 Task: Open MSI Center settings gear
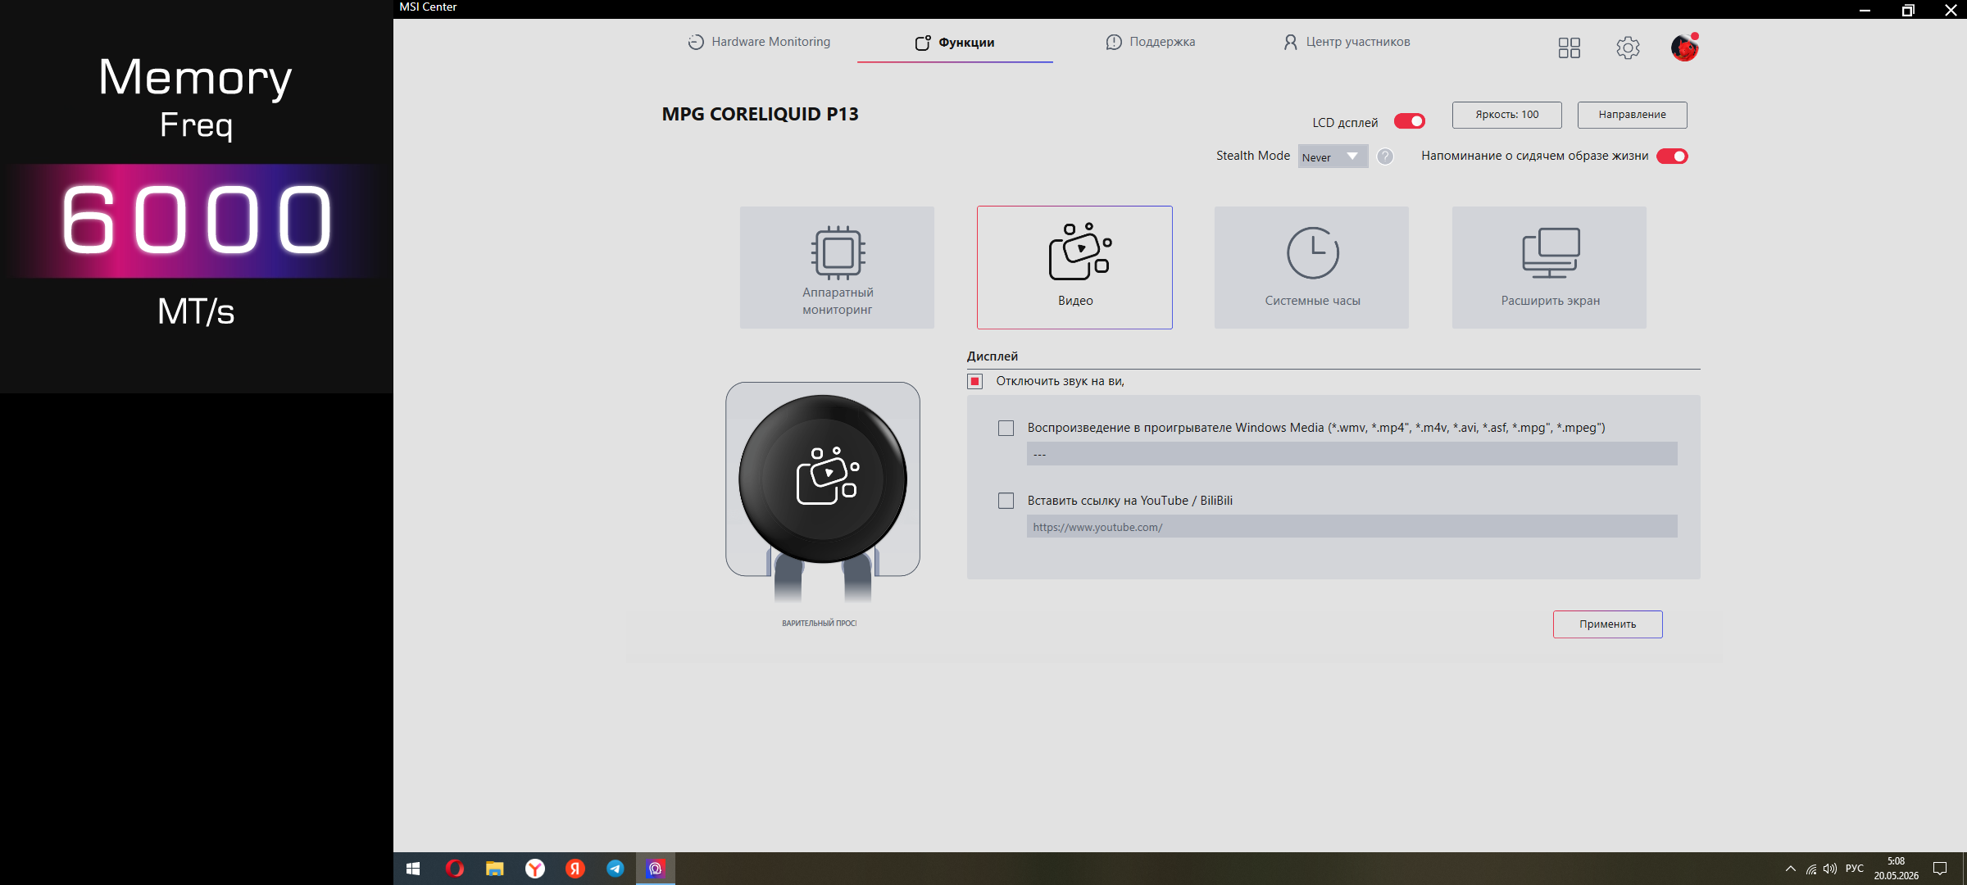tap(1628, 48)
